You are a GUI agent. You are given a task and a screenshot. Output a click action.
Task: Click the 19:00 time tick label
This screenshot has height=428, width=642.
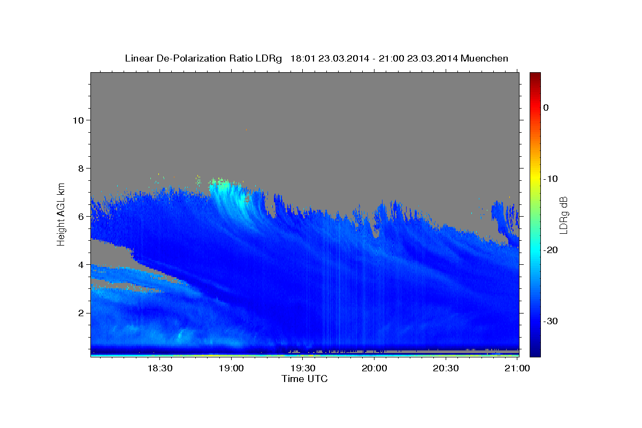(x=231, y=368)
